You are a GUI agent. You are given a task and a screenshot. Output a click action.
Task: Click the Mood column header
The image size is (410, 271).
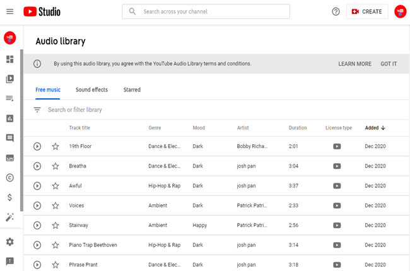pyautogui.click(x=199, y=128)
